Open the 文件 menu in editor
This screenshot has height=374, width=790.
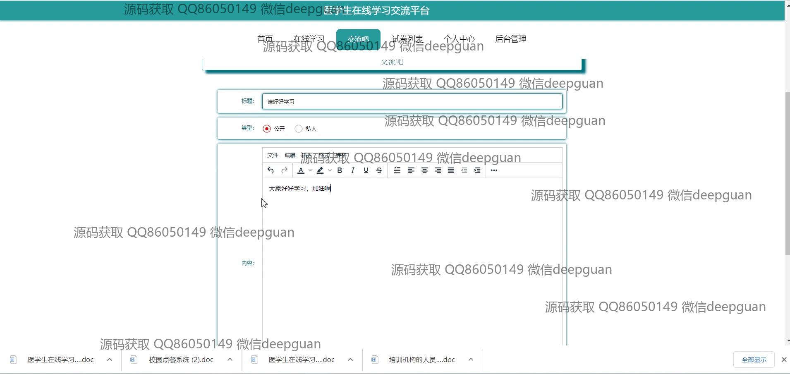(273, 155)
